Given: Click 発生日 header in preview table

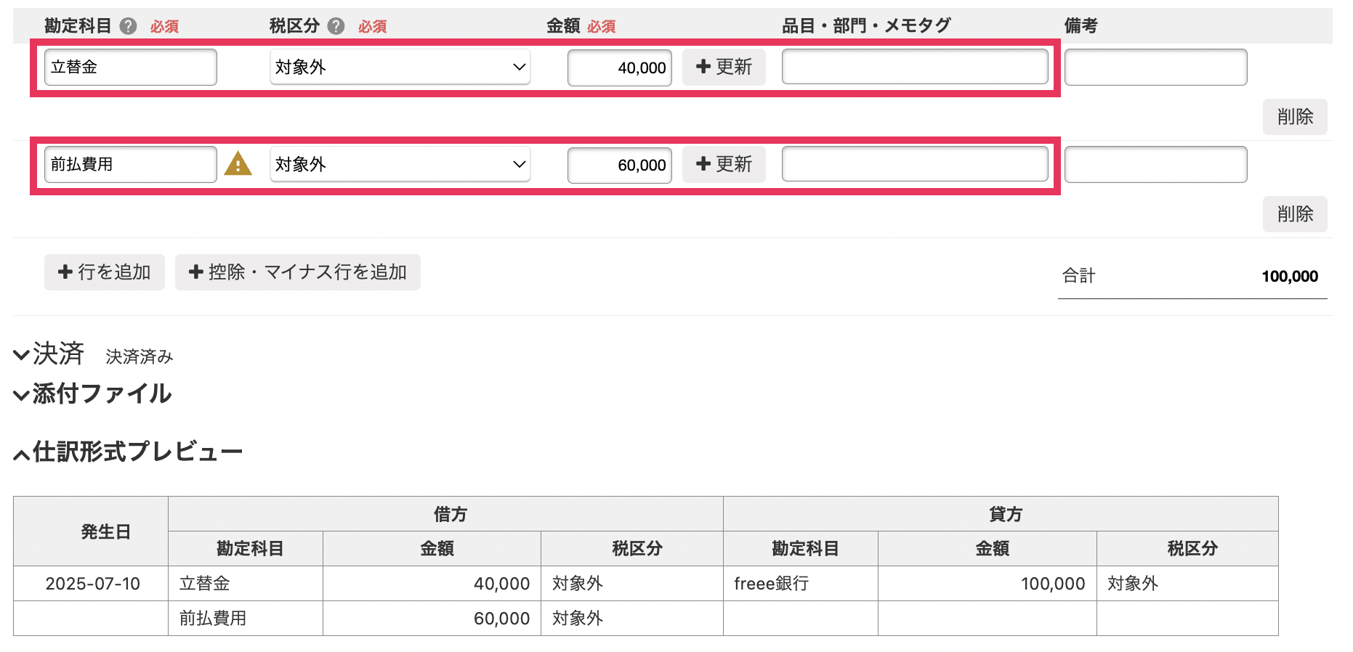Looking at the screenshot, I should [91, 531].
